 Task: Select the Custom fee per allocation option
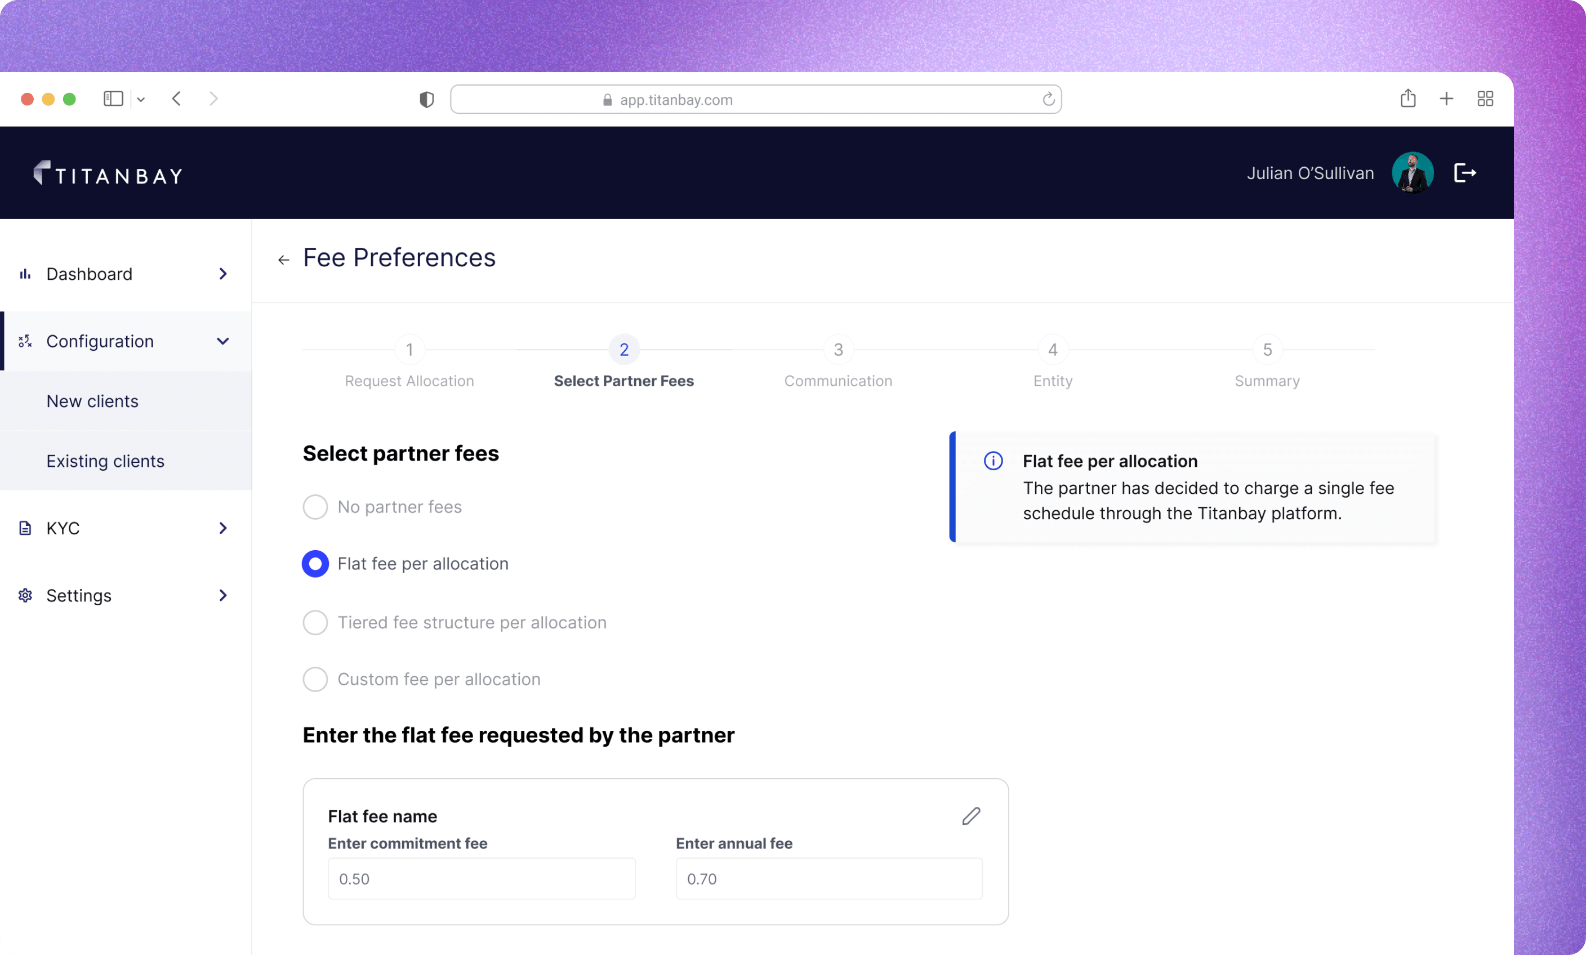pyautogui.click(x=315, y=679)
